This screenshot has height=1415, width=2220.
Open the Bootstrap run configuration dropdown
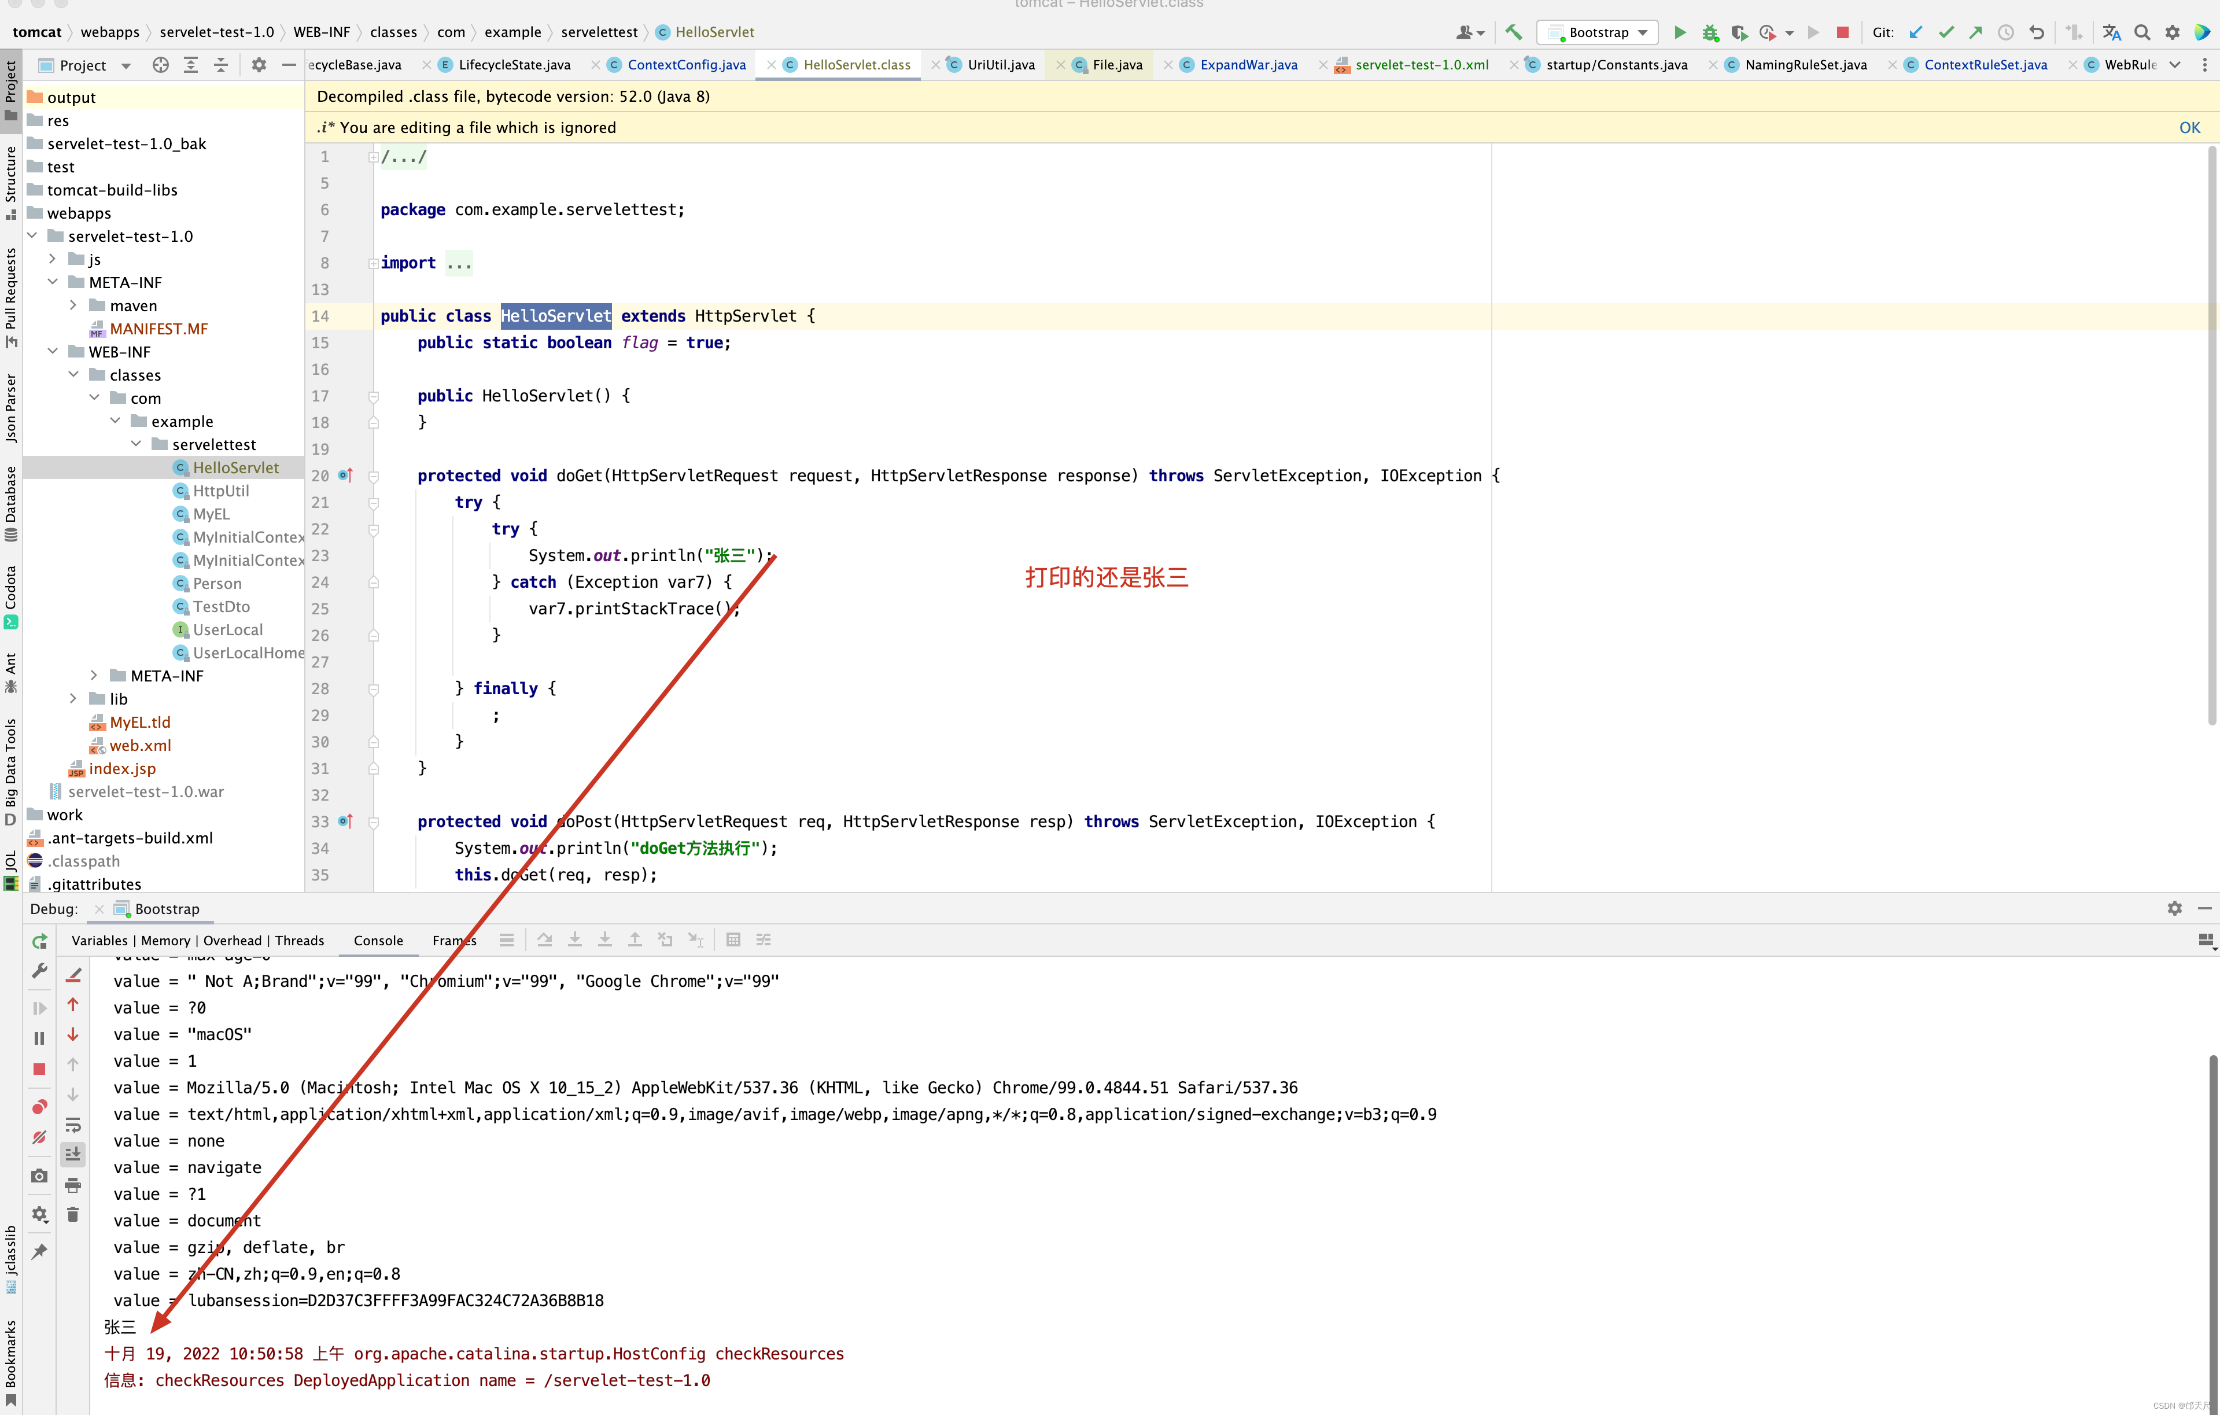point(1599,32)
